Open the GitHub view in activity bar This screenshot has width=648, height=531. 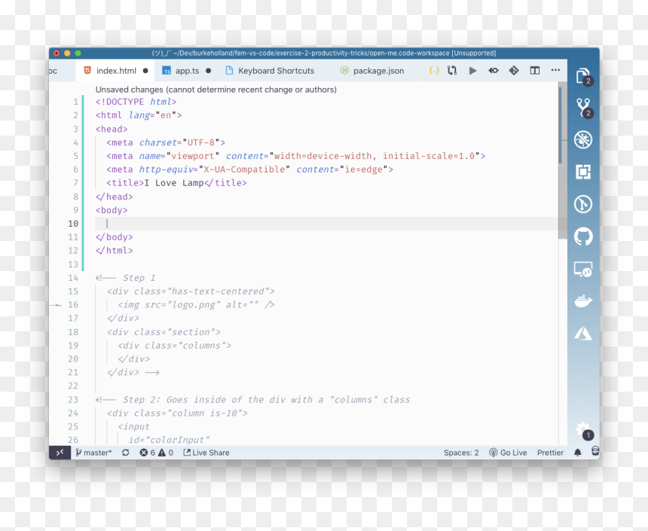[583, 237]
